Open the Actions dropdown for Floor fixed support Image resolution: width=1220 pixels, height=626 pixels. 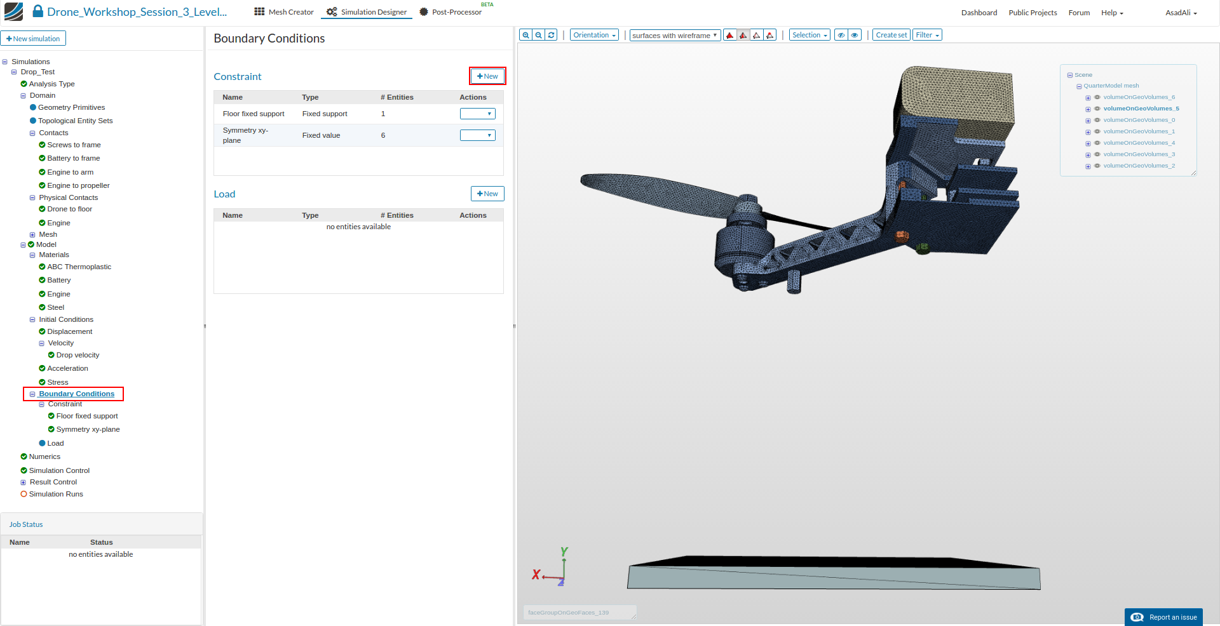(477, 114)
